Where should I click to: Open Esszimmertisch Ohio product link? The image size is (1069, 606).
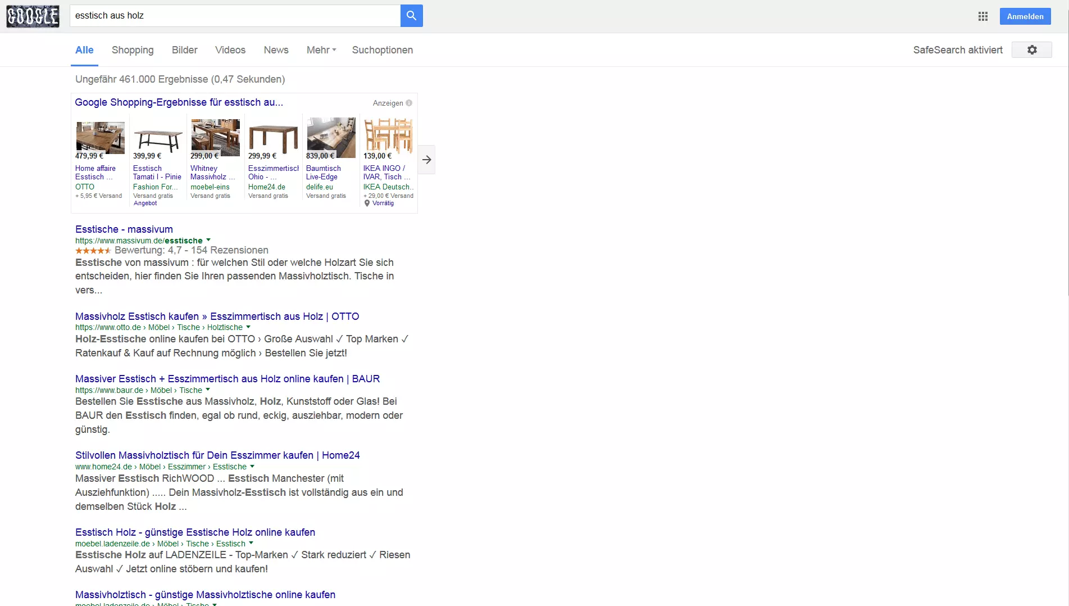(274, 173)
